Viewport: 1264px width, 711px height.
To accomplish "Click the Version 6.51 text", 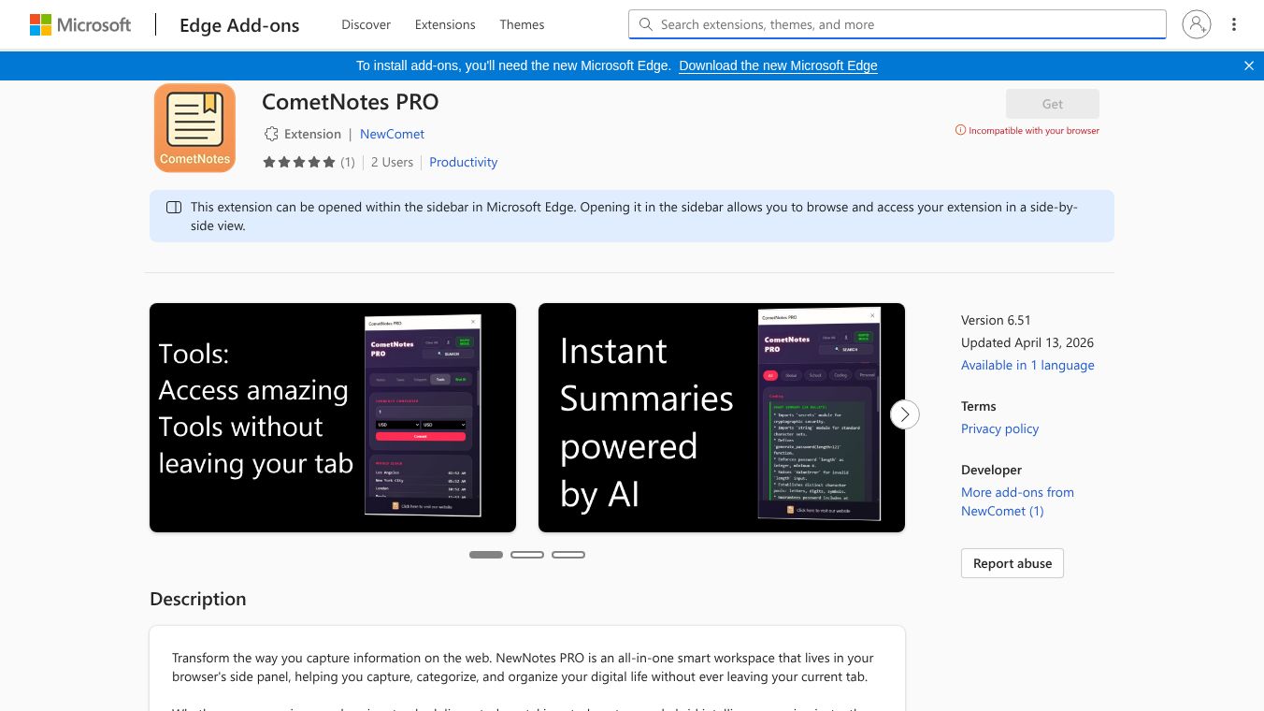I will (996, 320).
